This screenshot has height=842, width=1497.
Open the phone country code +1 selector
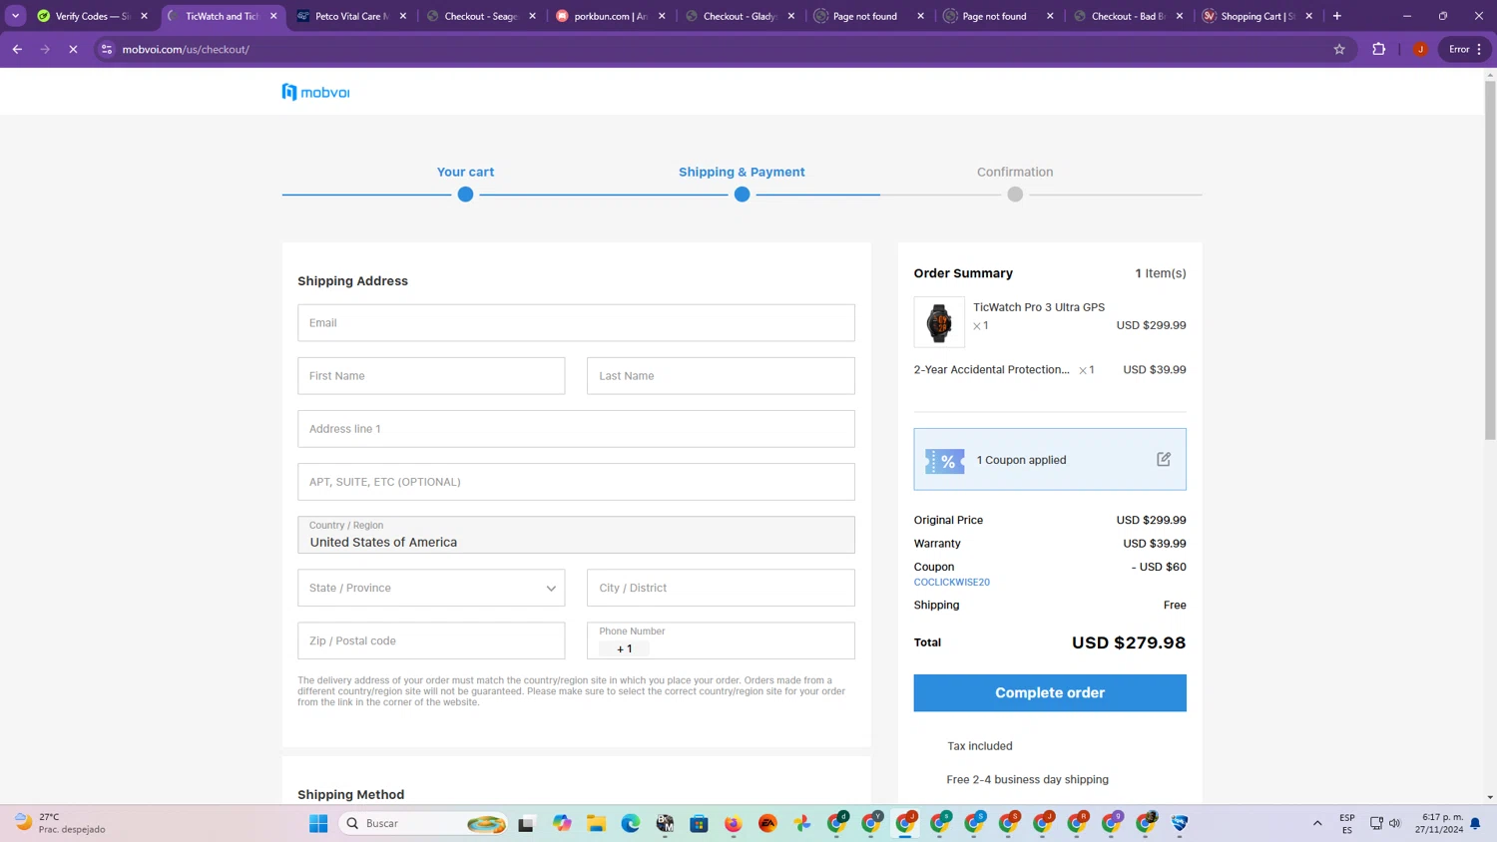(625, 648)
